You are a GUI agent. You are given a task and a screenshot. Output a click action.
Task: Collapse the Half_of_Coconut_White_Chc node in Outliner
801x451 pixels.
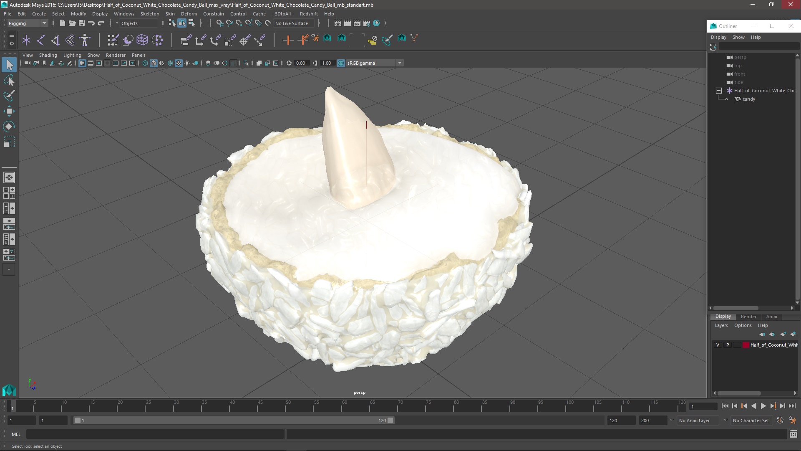(719, 91)
